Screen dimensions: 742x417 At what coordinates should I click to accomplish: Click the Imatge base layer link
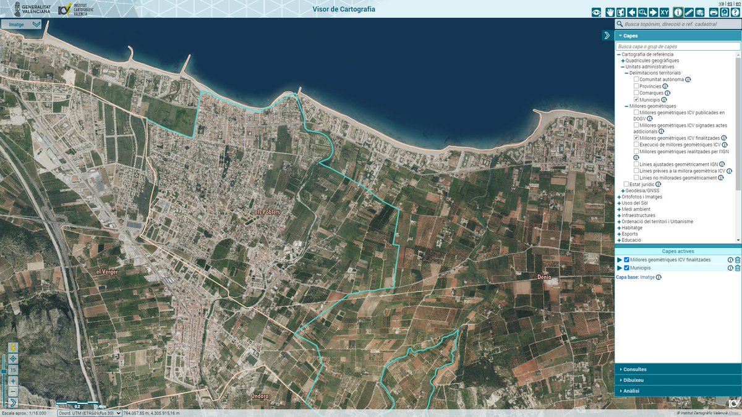point(647,277)
